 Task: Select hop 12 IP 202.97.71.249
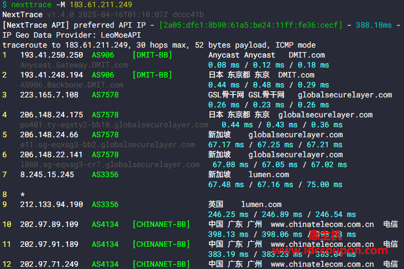[49, 264]
